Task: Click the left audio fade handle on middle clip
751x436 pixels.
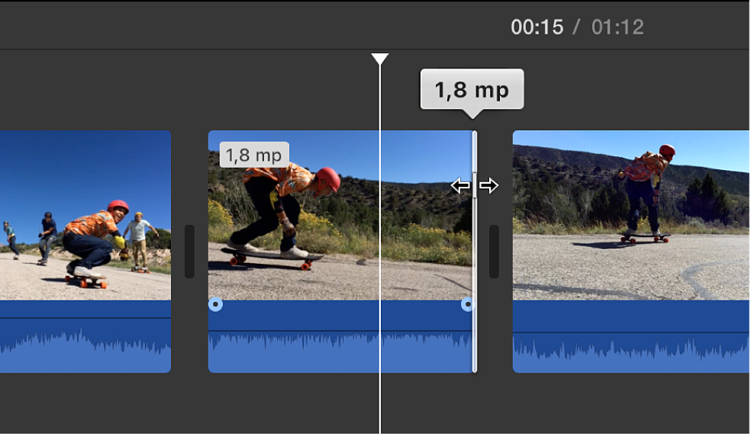Action: 215,304
